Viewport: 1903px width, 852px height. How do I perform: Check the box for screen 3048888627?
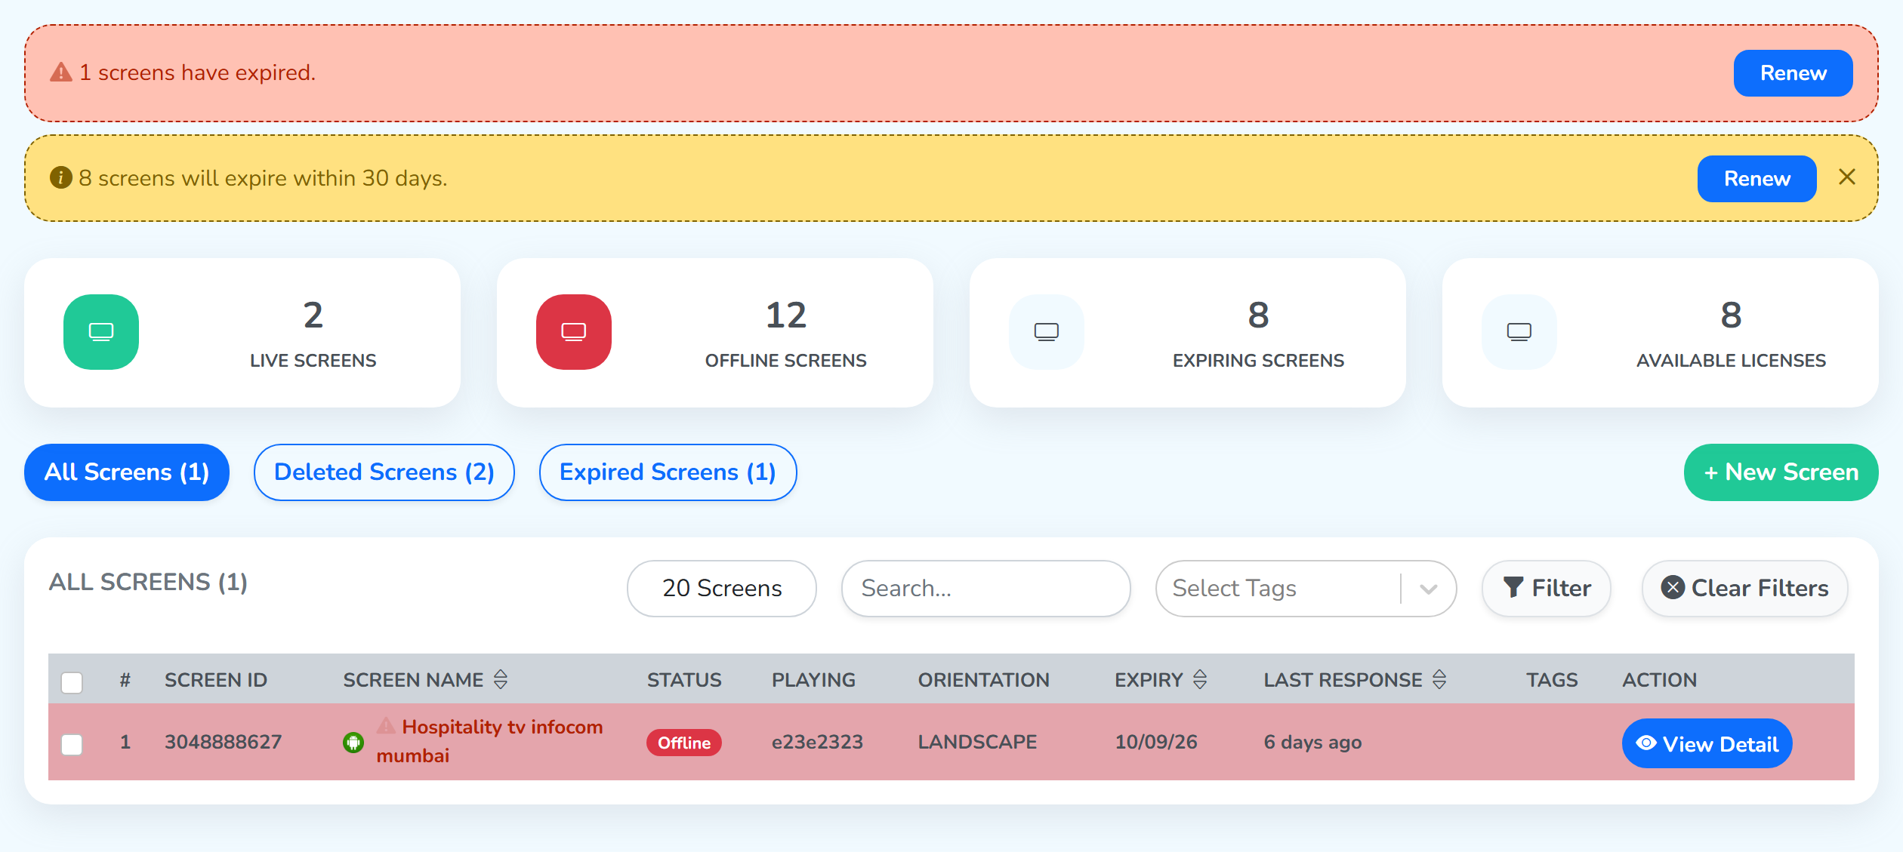click(x=72, y=744)
